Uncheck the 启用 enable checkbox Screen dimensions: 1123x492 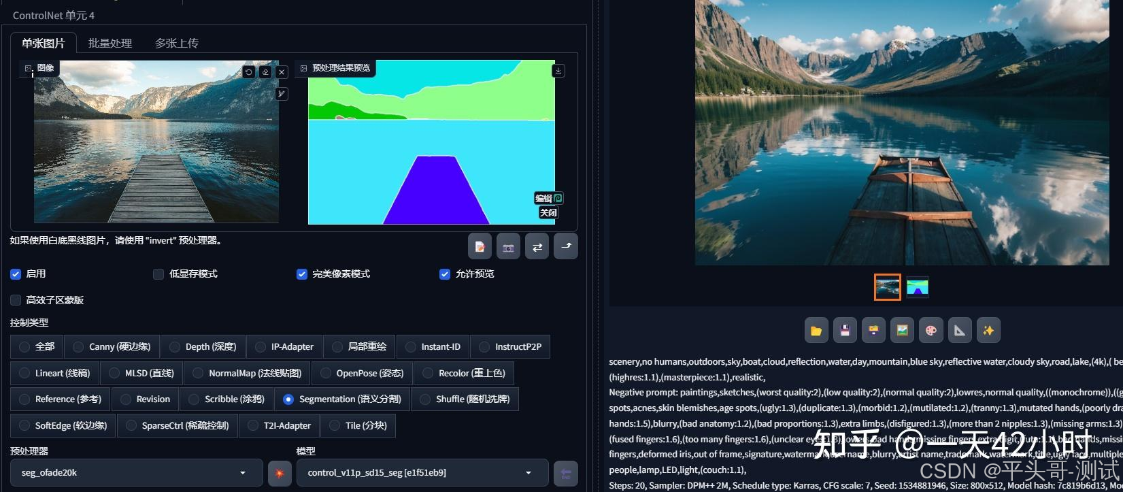point(16,274)
